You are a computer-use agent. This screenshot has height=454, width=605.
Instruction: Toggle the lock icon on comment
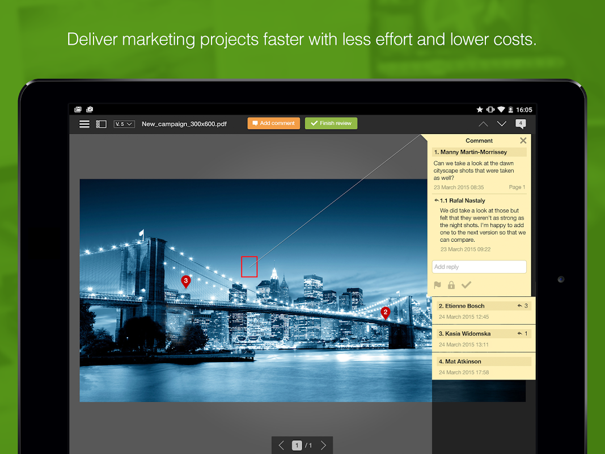pos(451,285)
